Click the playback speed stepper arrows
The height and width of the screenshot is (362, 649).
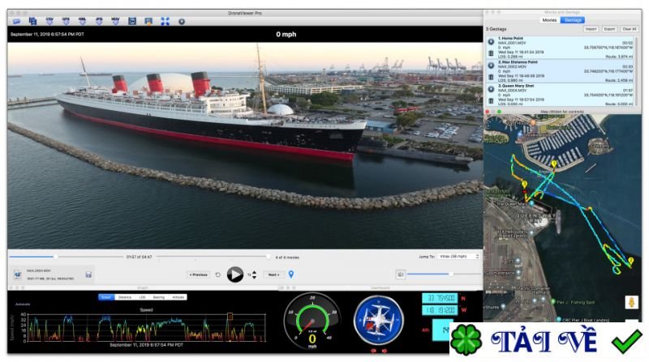click(x=254, y=275)
